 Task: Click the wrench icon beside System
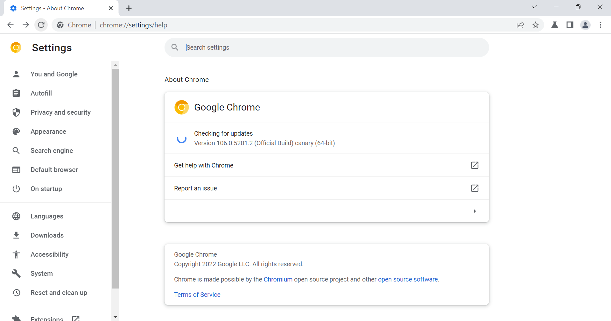(16, 274)
